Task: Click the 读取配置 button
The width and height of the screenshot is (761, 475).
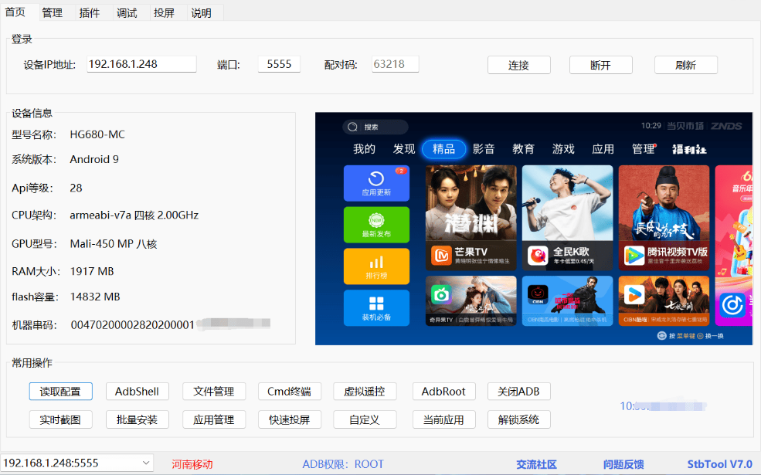Action: (60, 392)
